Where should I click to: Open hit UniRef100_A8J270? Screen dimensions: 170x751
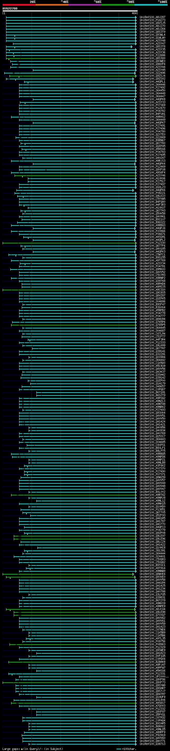click(x=152, y=26)
